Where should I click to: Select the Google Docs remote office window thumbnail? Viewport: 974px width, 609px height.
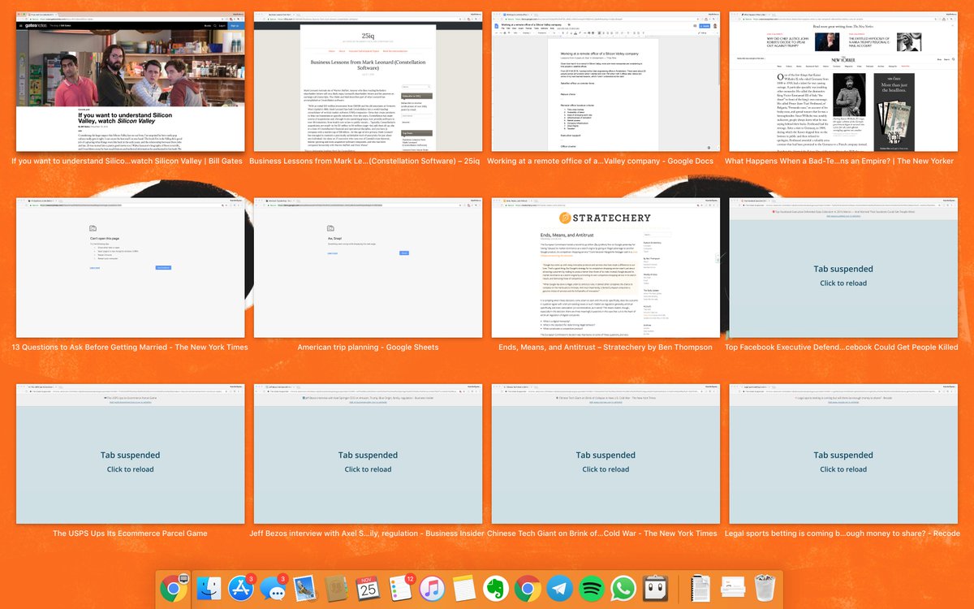tap(606, 81)
